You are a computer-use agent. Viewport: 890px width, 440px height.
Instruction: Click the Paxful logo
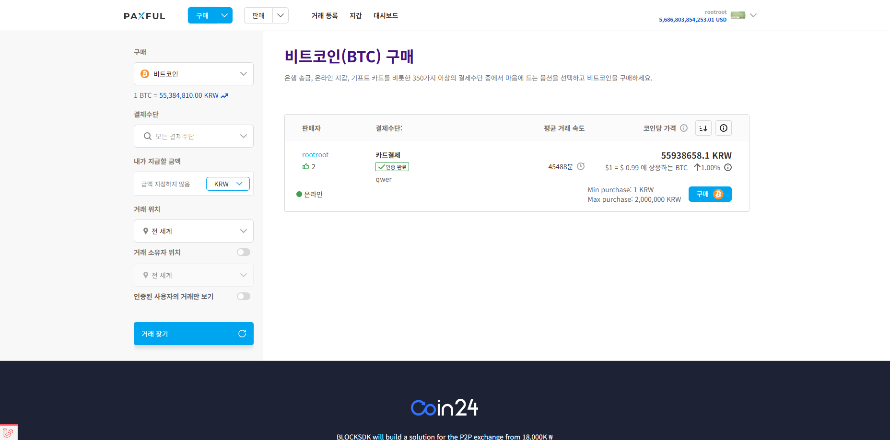[144, 15]
